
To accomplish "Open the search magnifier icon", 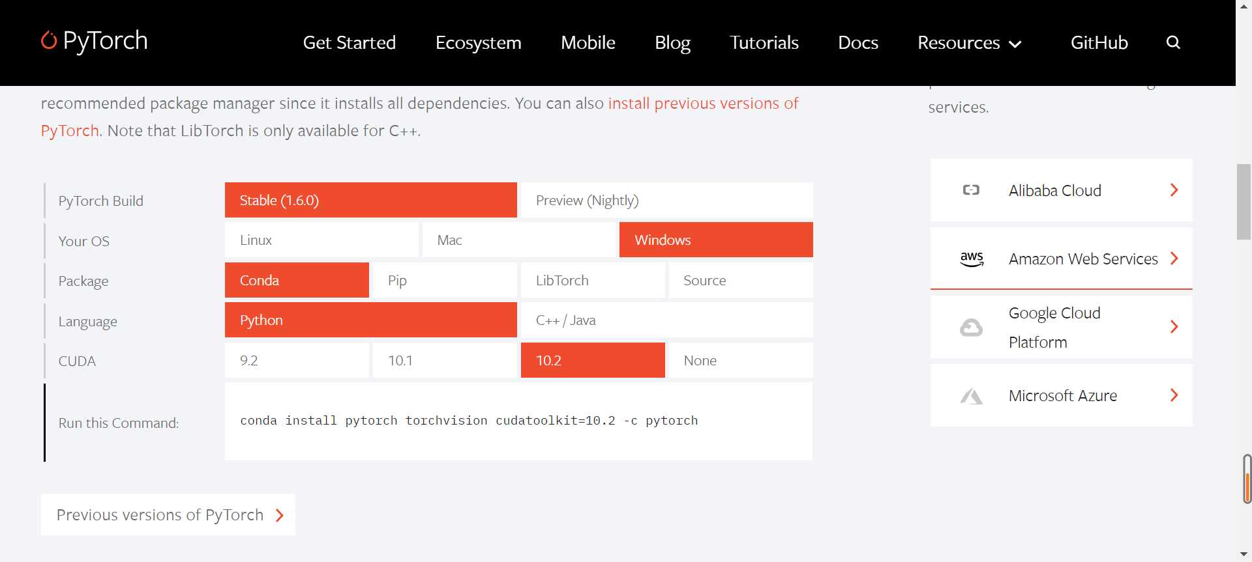I will 1173,42.
